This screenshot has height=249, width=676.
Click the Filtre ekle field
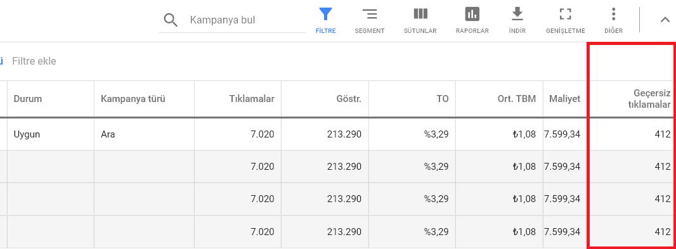[34, 61]
